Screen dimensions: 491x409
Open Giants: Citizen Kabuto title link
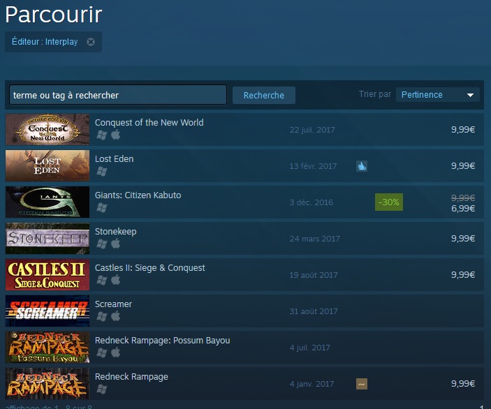coord(138,195)
